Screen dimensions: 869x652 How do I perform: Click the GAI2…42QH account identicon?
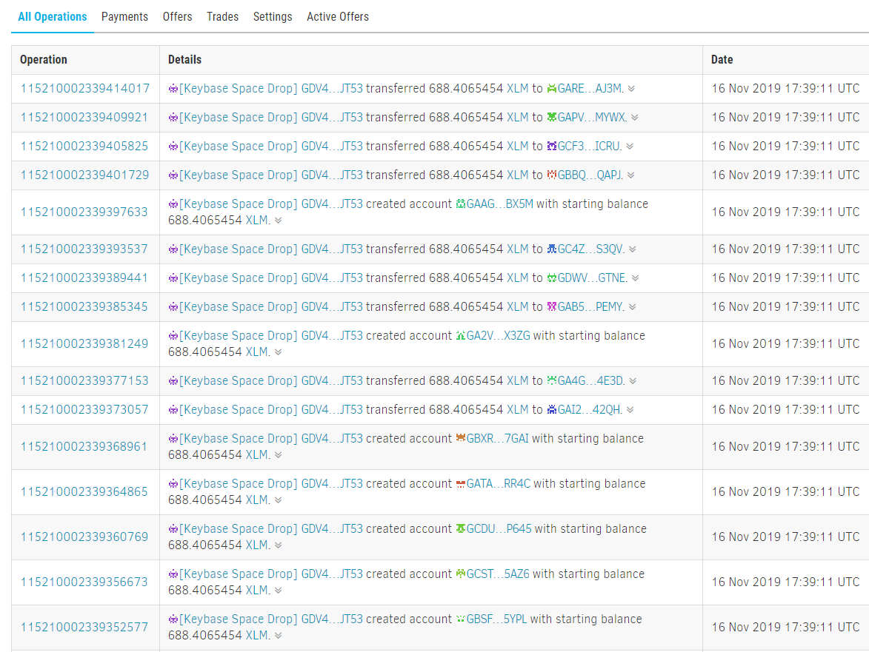point(551,409)
